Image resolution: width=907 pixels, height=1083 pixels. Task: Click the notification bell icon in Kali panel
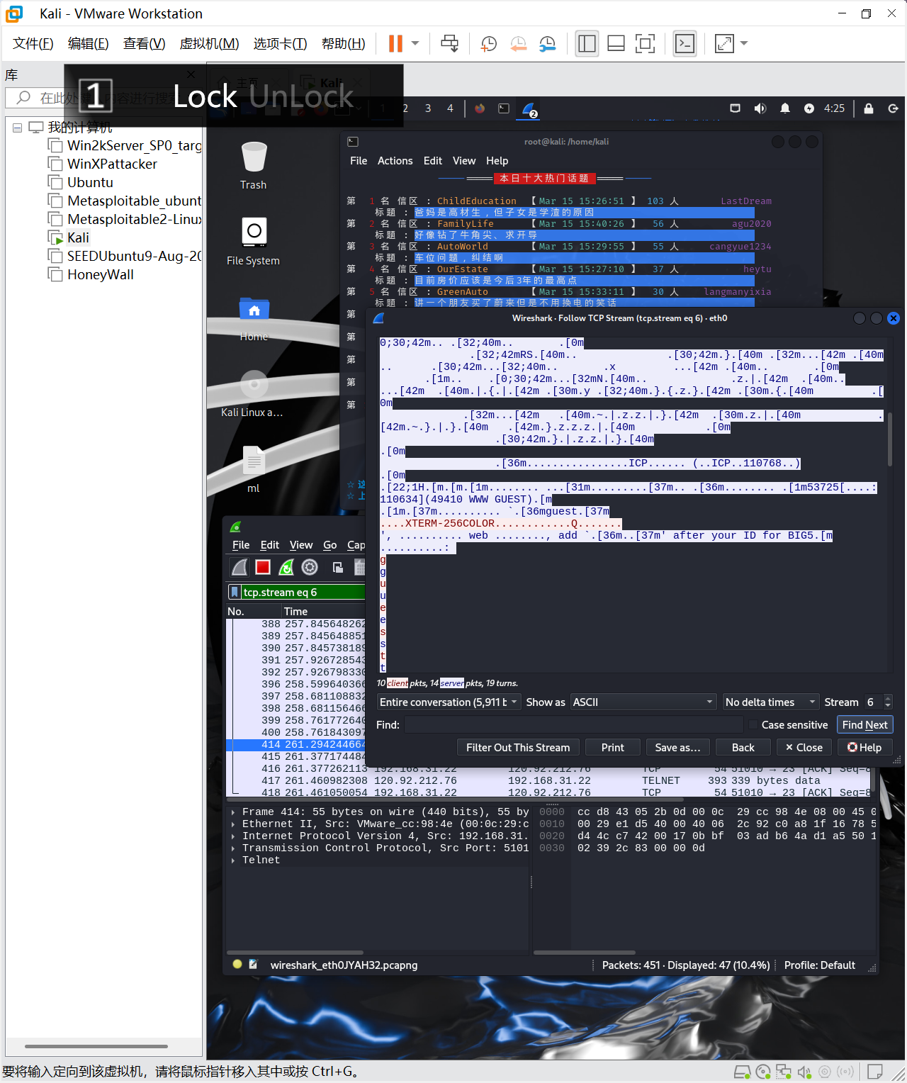click(x=785, y=108)
